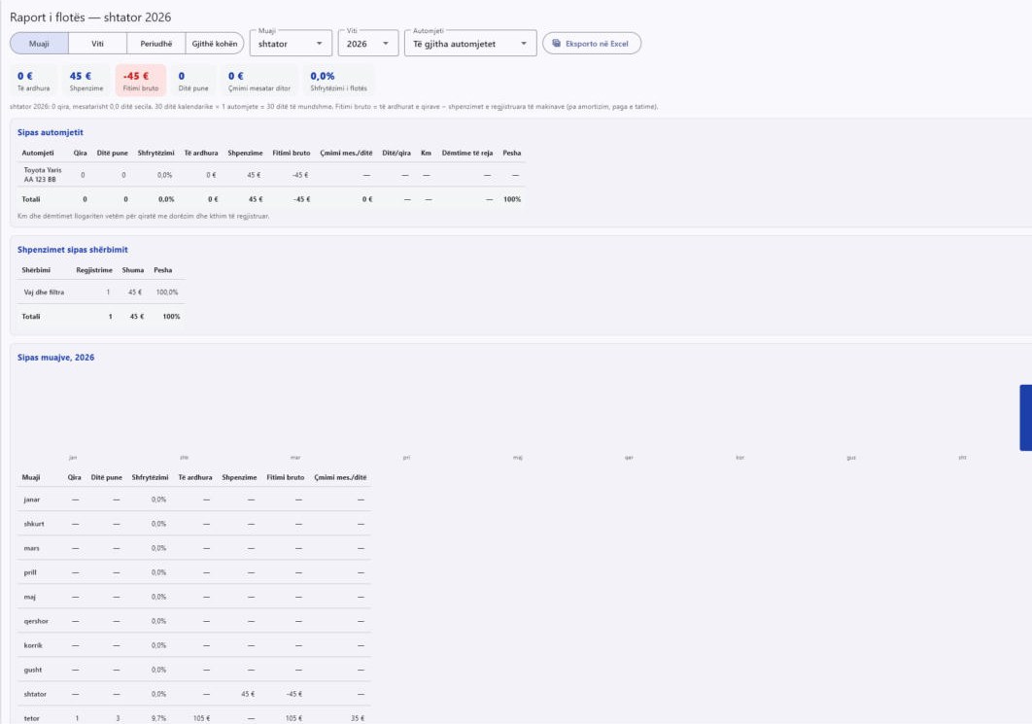Switch to the Viti period tab
Image resolution: width=1032 pixels, height=724 pixels.
coord(97,44)
